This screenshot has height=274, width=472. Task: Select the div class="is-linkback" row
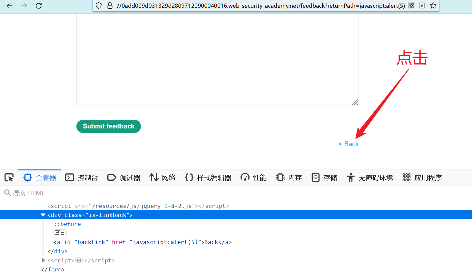click(x=236, y=215)
